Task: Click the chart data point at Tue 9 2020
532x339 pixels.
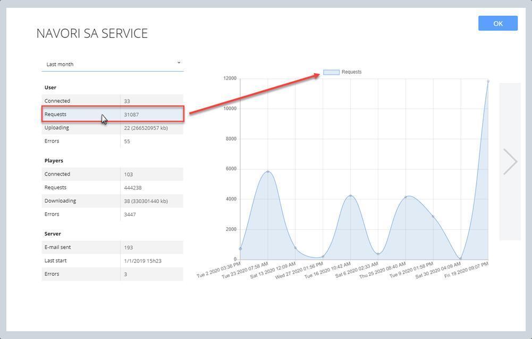Action: pyautogui.click(x=433, y=216)
